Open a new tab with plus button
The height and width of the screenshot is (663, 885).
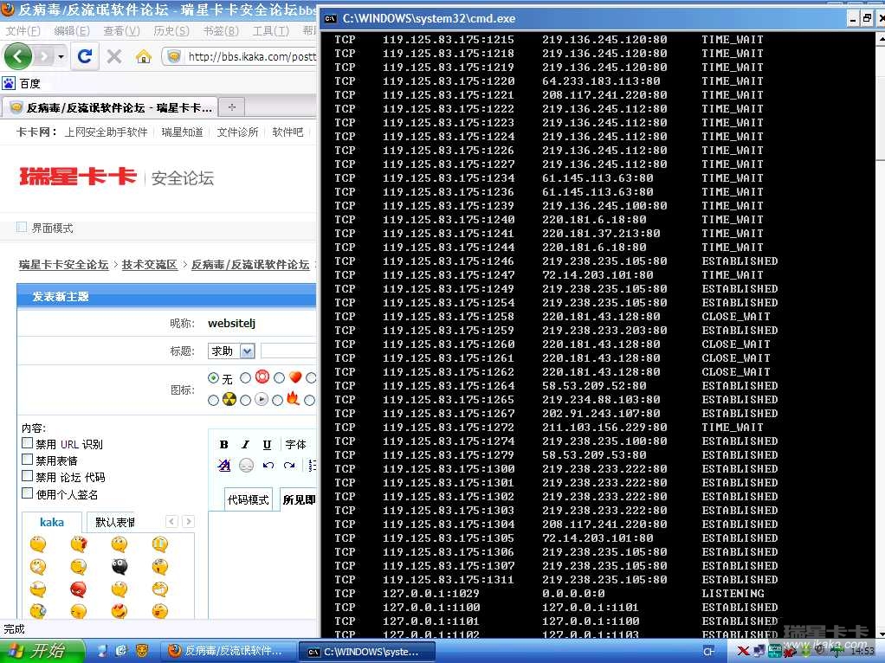point(231,107)
